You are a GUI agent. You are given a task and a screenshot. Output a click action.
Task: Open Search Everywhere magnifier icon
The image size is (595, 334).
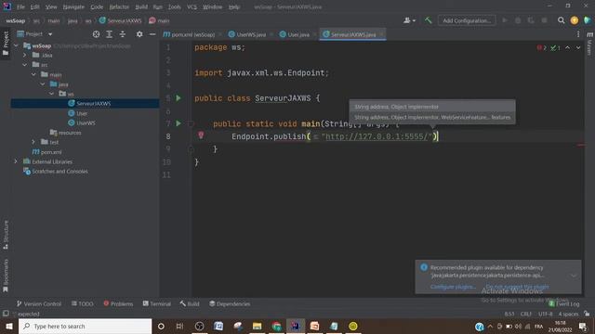tap(561, 20)
